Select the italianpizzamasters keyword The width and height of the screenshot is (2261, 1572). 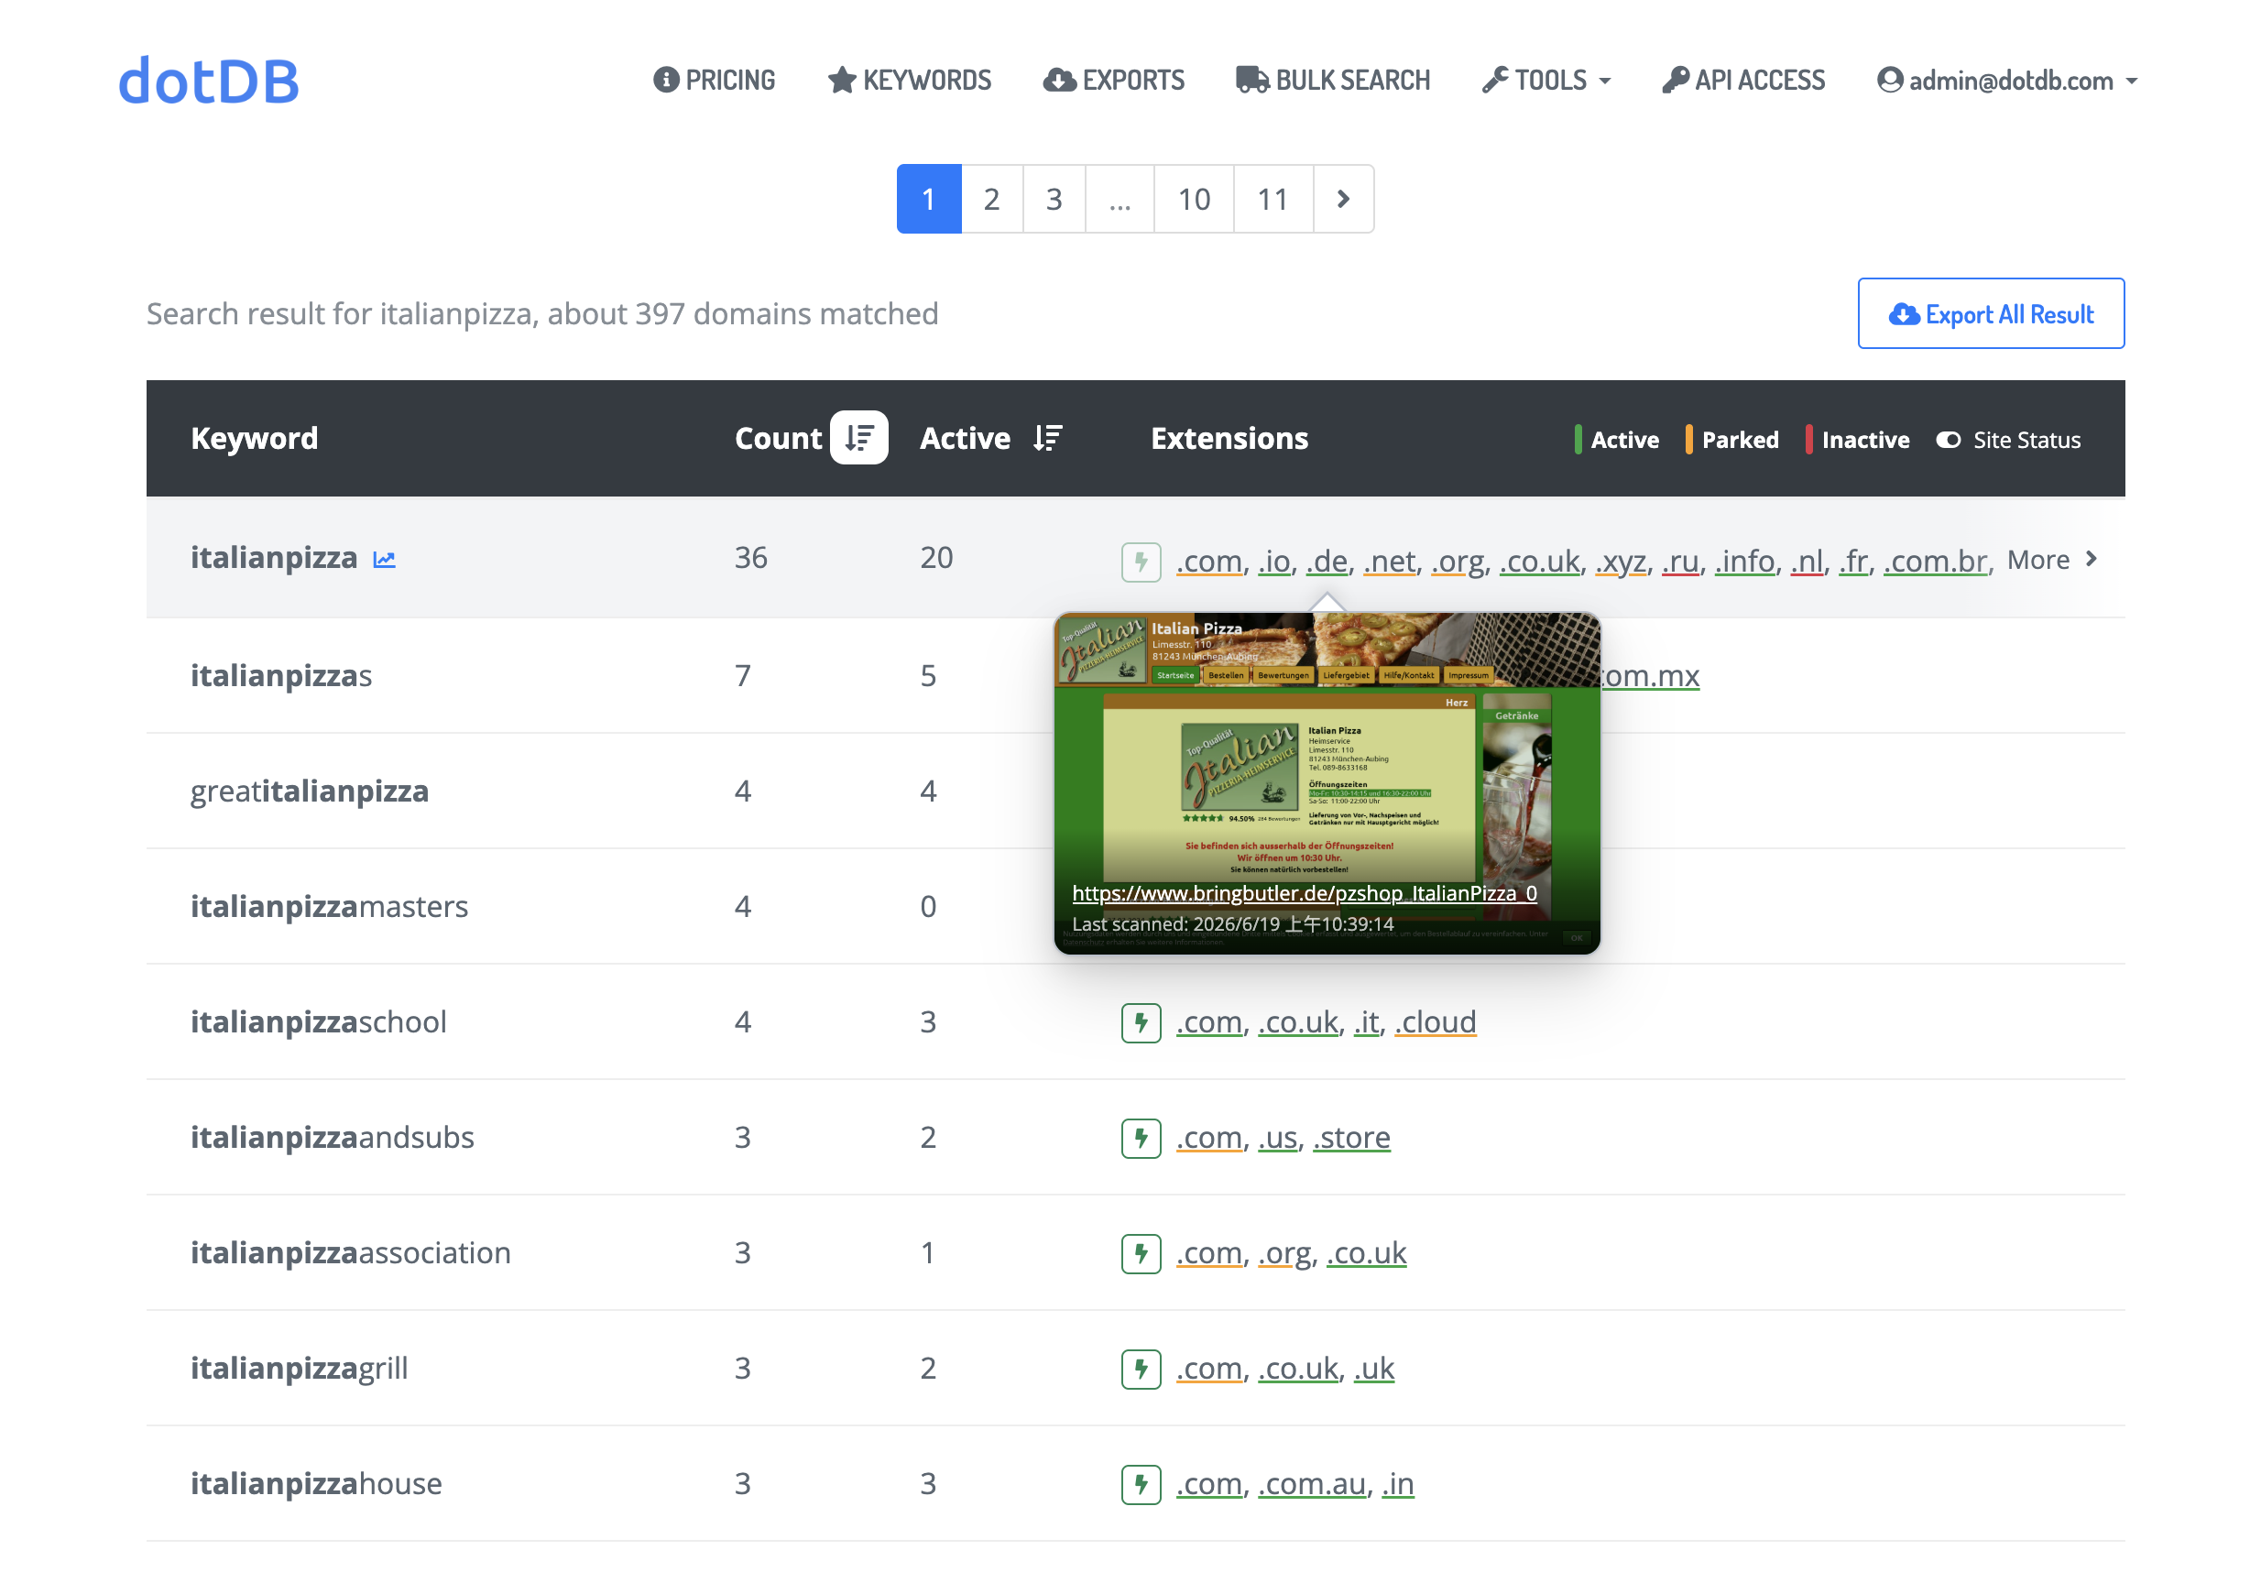click(x=329, y=906)
